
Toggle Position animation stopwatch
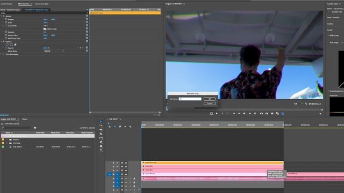[6, 19]
